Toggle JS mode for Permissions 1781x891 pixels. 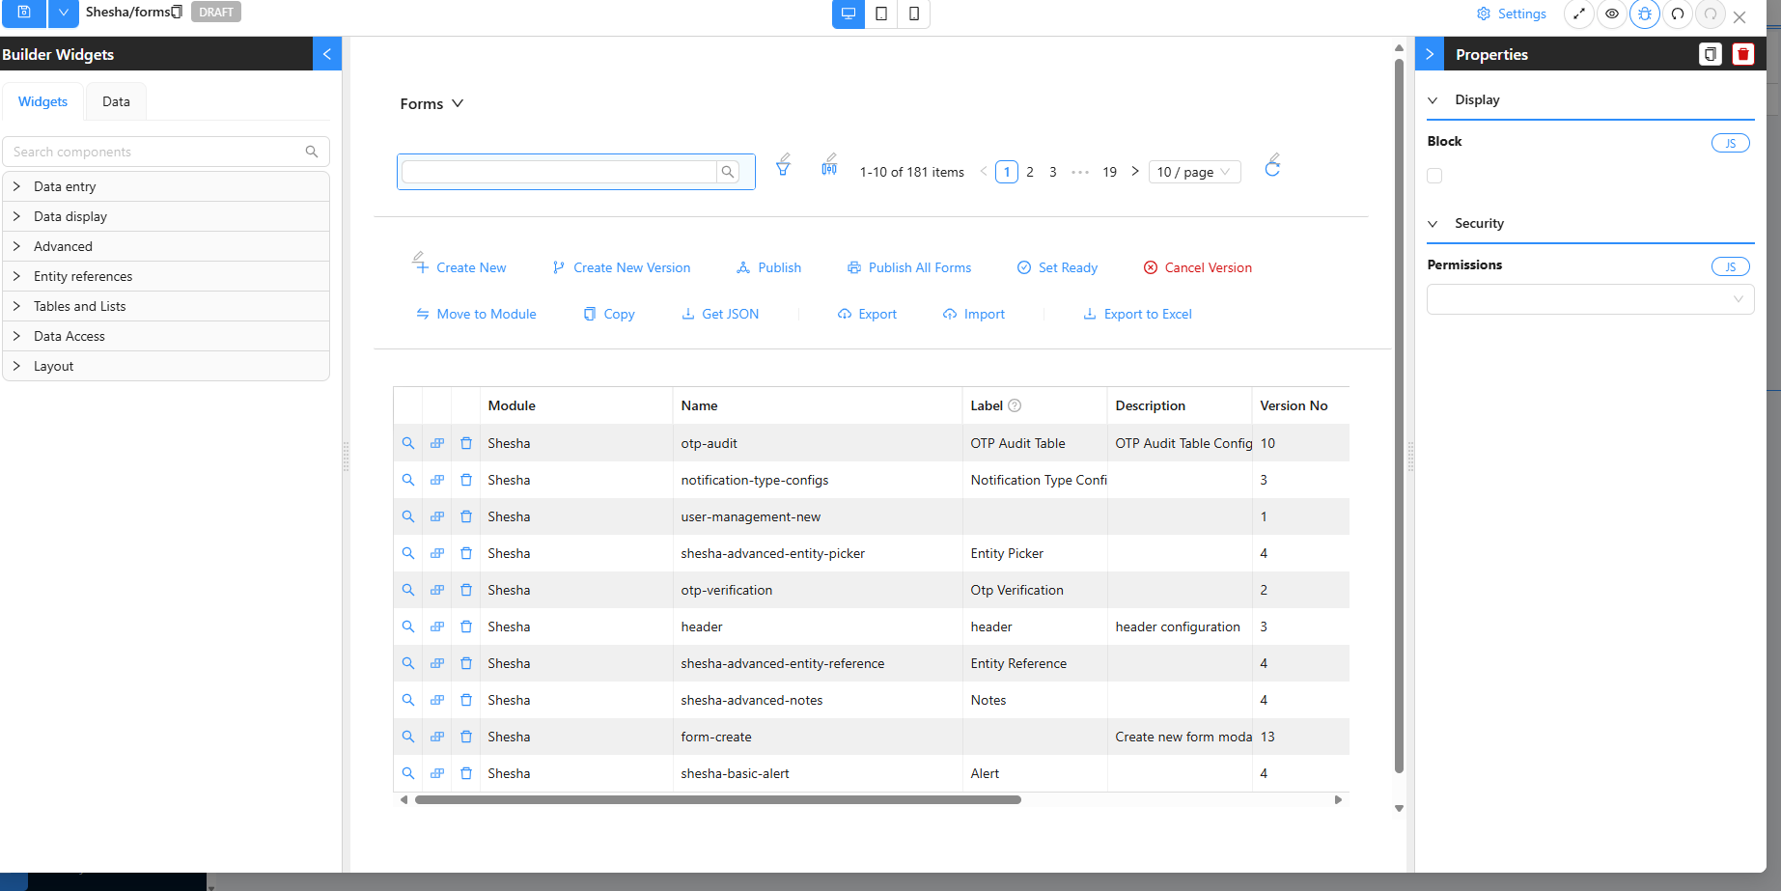click(1730, 266)
